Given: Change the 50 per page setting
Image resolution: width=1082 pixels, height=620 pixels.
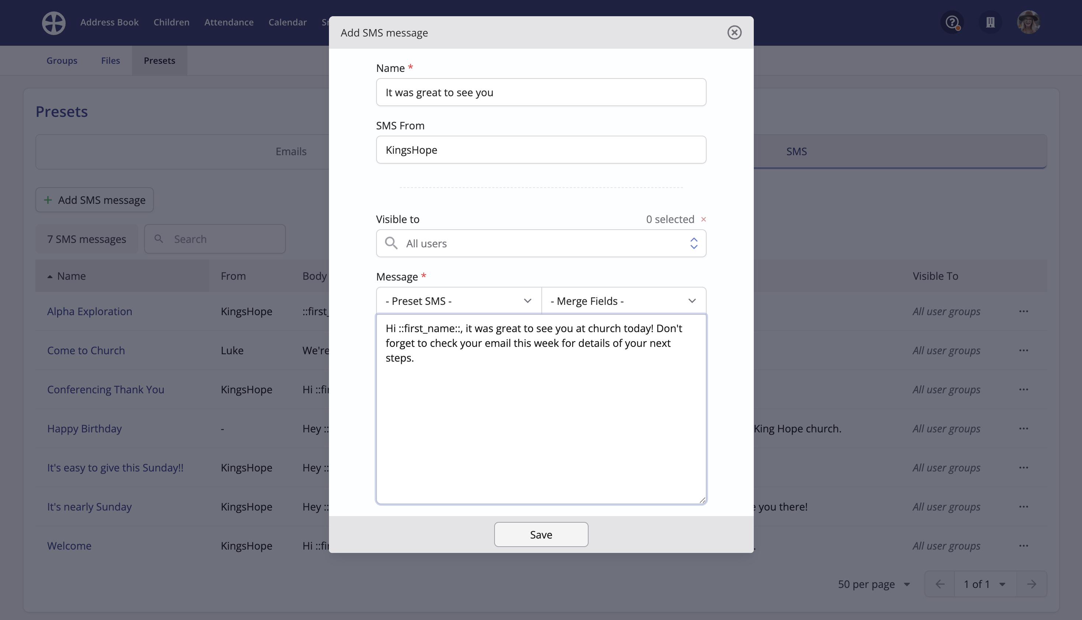Looking at the screenshot, I should (x=873, y=584).
